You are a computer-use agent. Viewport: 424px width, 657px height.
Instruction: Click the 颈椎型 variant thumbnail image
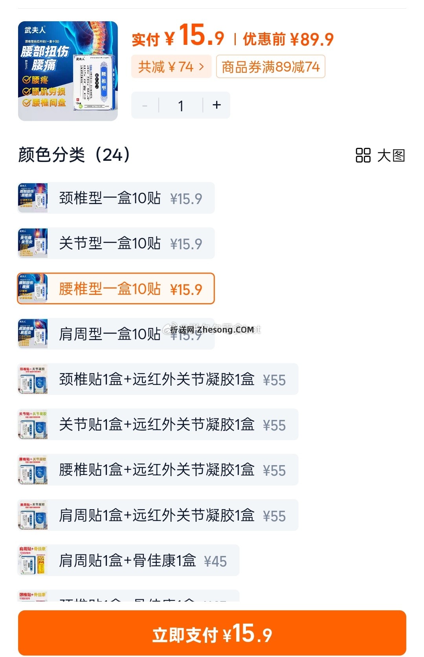(32, 198)
